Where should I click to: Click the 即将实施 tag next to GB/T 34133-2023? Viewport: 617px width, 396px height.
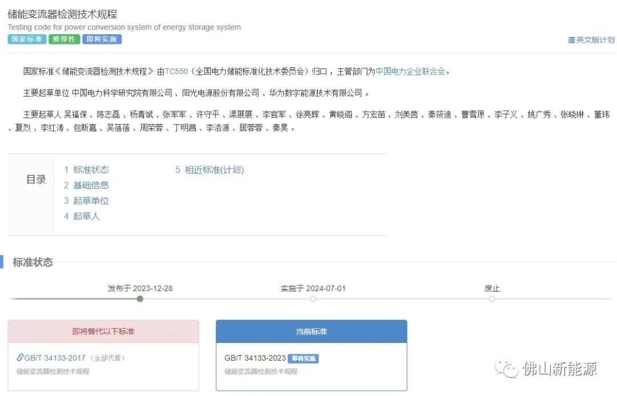tap(303, 358)
